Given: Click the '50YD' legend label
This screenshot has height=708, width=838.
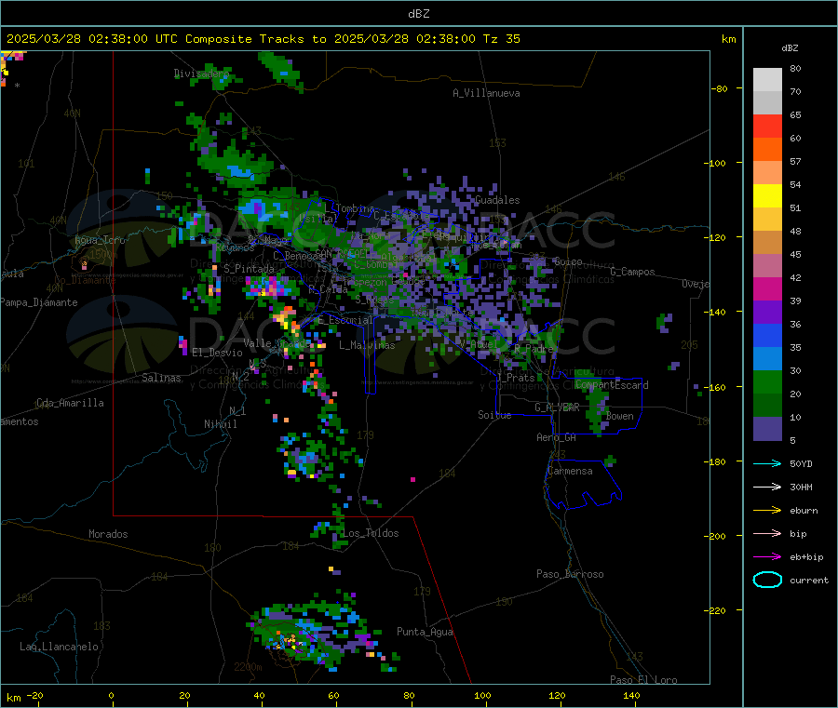Looking at the screenshot, I should (x=801, y=463).
